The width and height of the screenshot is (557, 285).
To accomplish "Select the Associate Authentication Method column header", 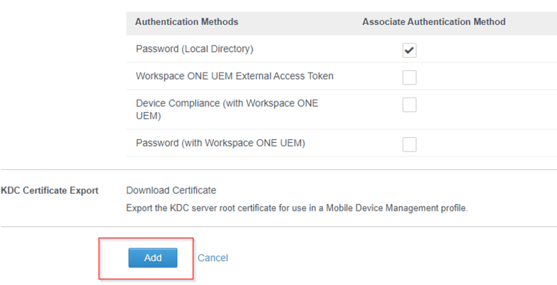I will click(x=434, y=22).
